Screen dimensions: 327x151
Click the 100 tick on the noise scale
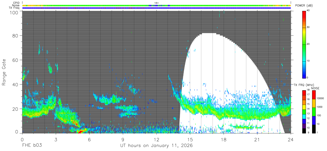tap(318, 115)
